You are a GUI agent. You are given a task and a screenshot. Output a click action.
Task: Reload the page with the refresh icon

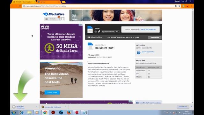click(x=19, y=6)
